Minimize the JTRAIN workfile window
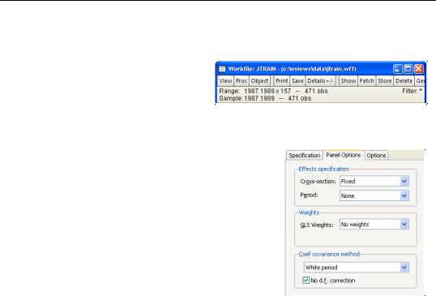This screenshot has height=296, width=436. pos(397,69)
